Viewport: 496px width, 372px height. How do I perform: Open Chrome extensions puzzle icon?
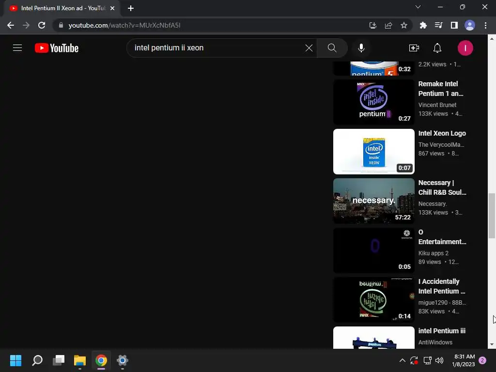423,25
